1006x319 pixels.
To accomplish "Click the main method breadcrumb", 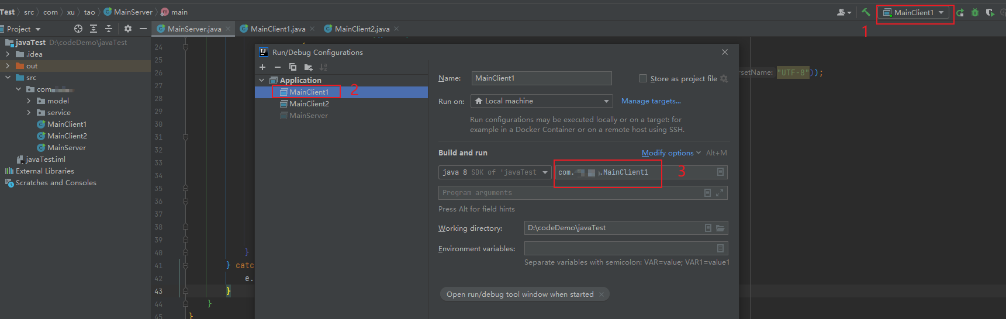I will 174,12.
